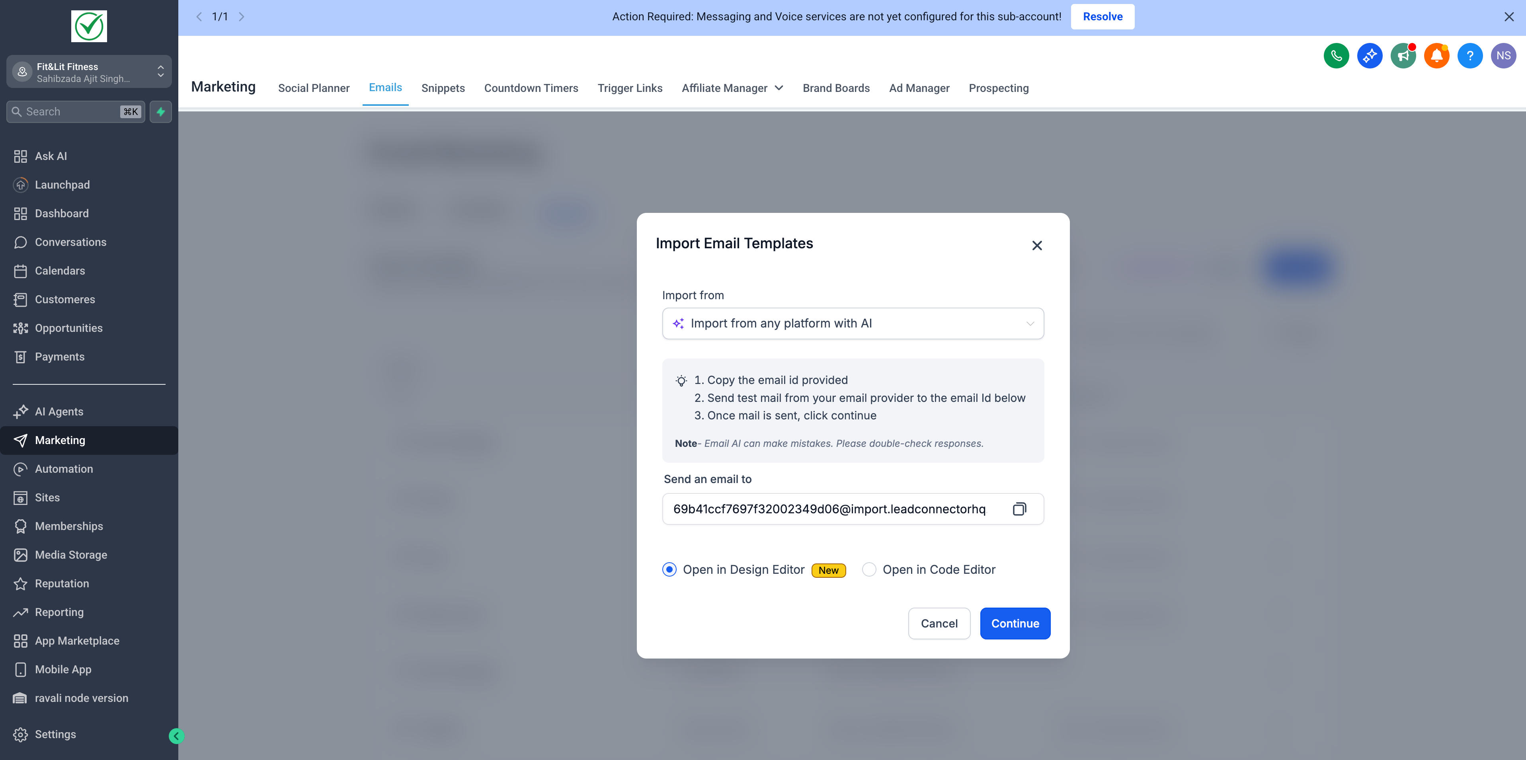Select Open in Design Editor radio

(669, 569)
